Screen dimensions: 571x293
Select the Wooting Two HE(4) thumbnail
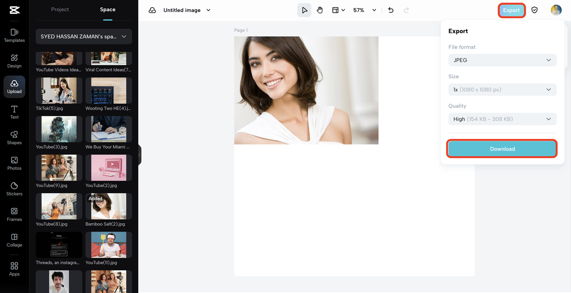coord(109,90)
